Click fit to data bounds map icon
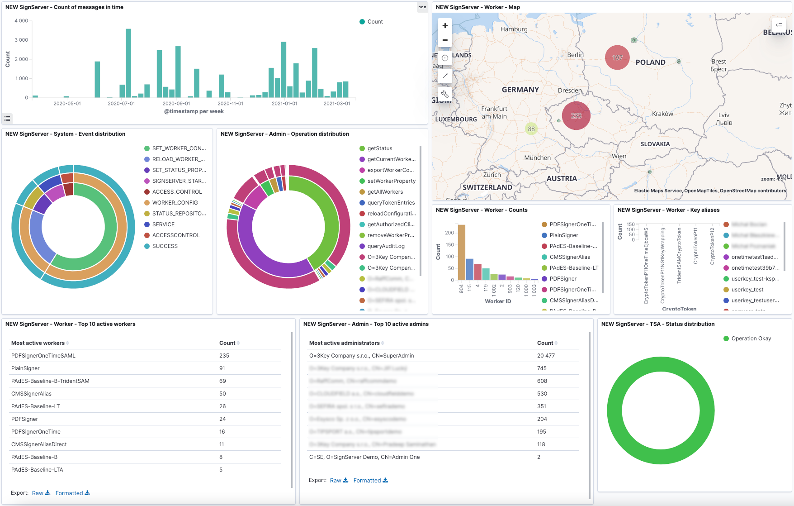Image resolution: width=794 pixels, height=506 pixels. click(x=445, y=58)
